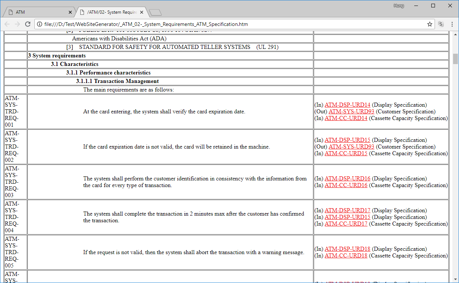This screenshot has width=459, height=283.
Task: Click the ATM-SYS-TRD-REQ-003 ID cell
Action: coord(16,182)
